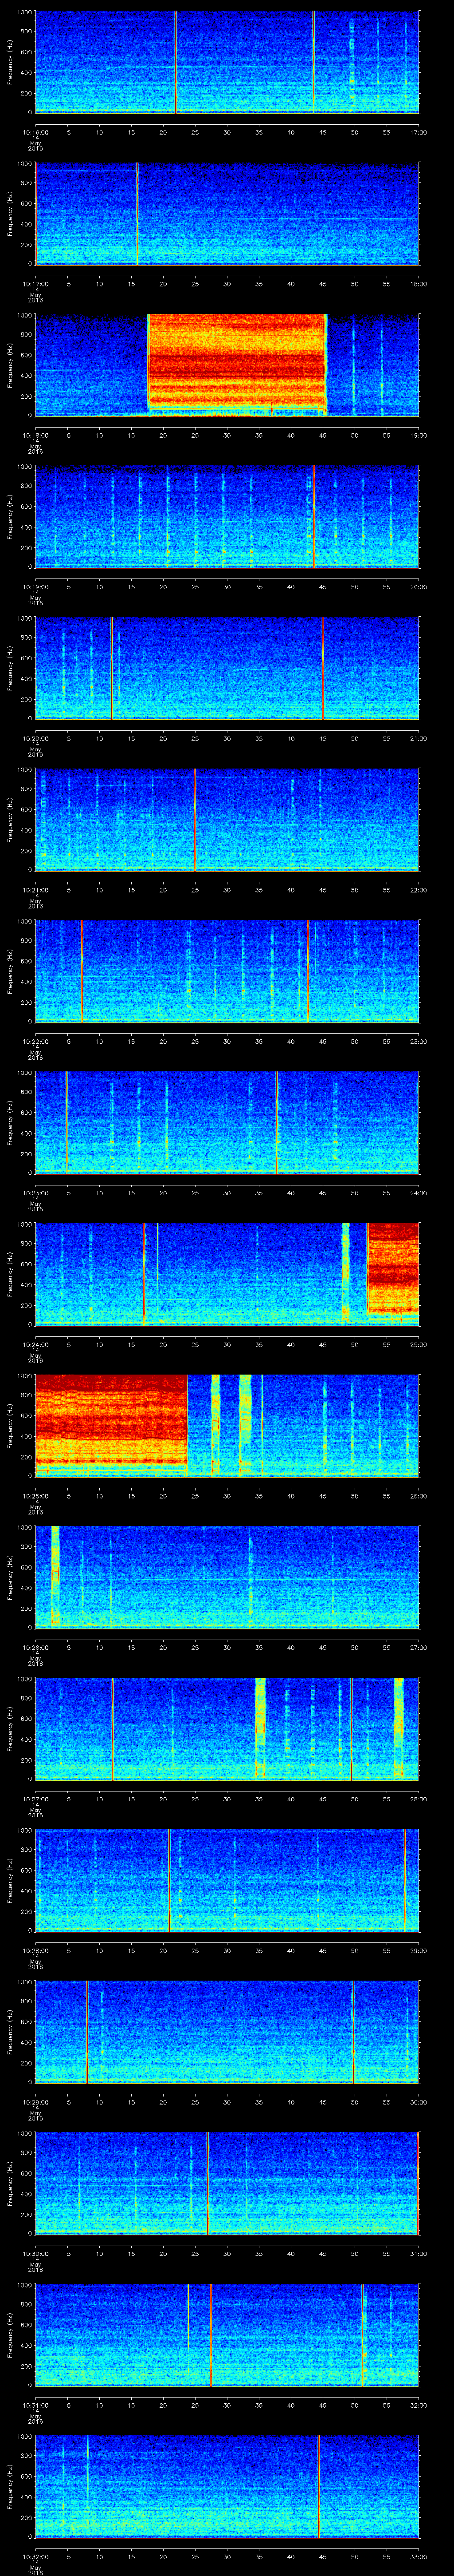Click the 10:21:00 start time label
Image resolution: width=454 pixels, height=2576 pixels.
[x=35, y=890]
